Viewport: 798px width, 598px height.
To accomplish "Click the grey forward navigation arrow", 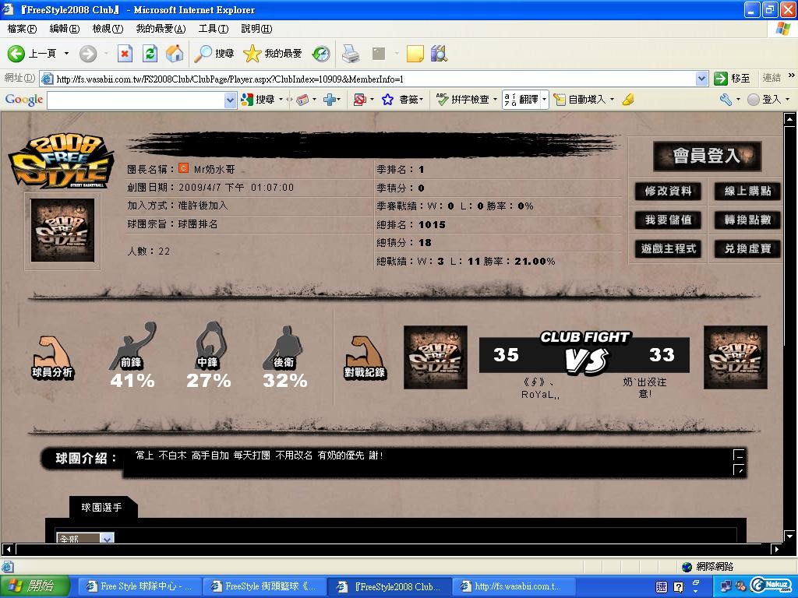I will (87, 54).
